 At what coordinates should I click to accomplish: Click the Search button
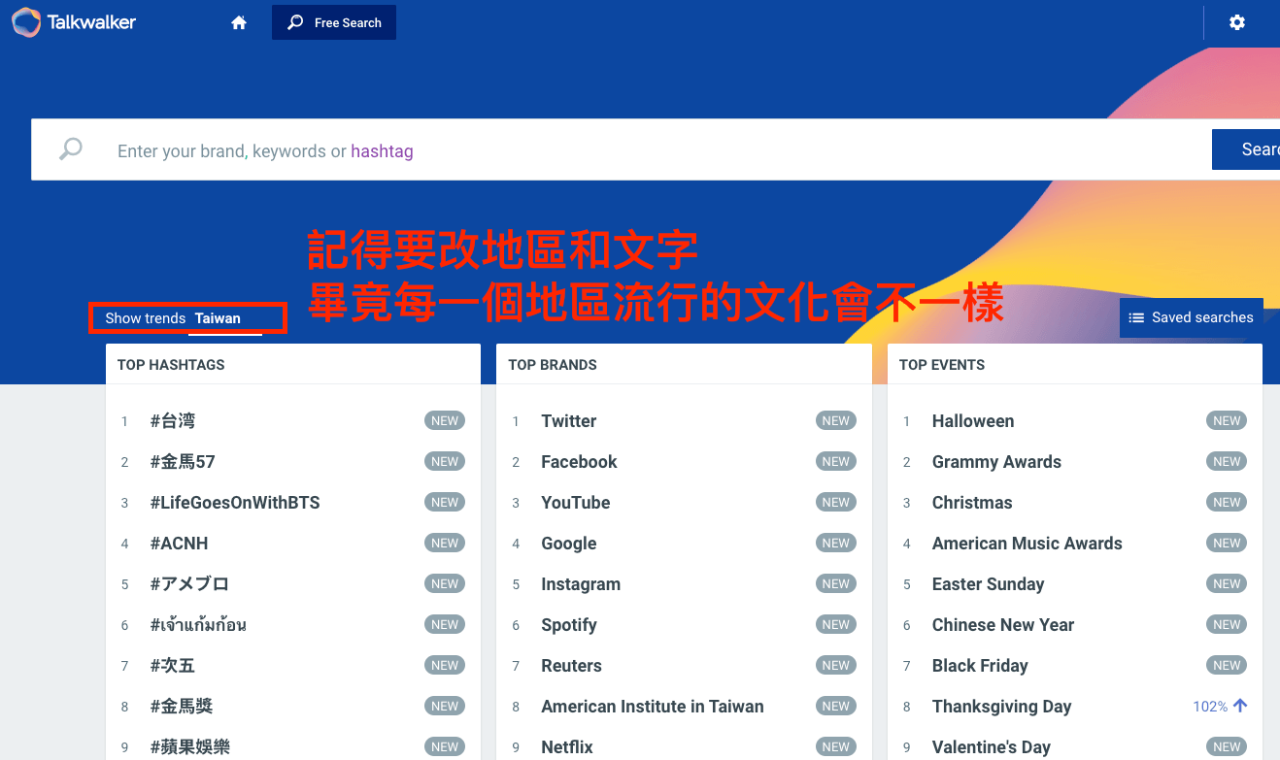click(x=1246, y=149)
